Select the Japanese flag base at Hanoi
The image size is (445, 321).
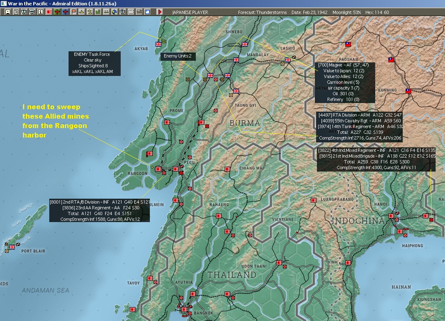[x=391, y=216]
